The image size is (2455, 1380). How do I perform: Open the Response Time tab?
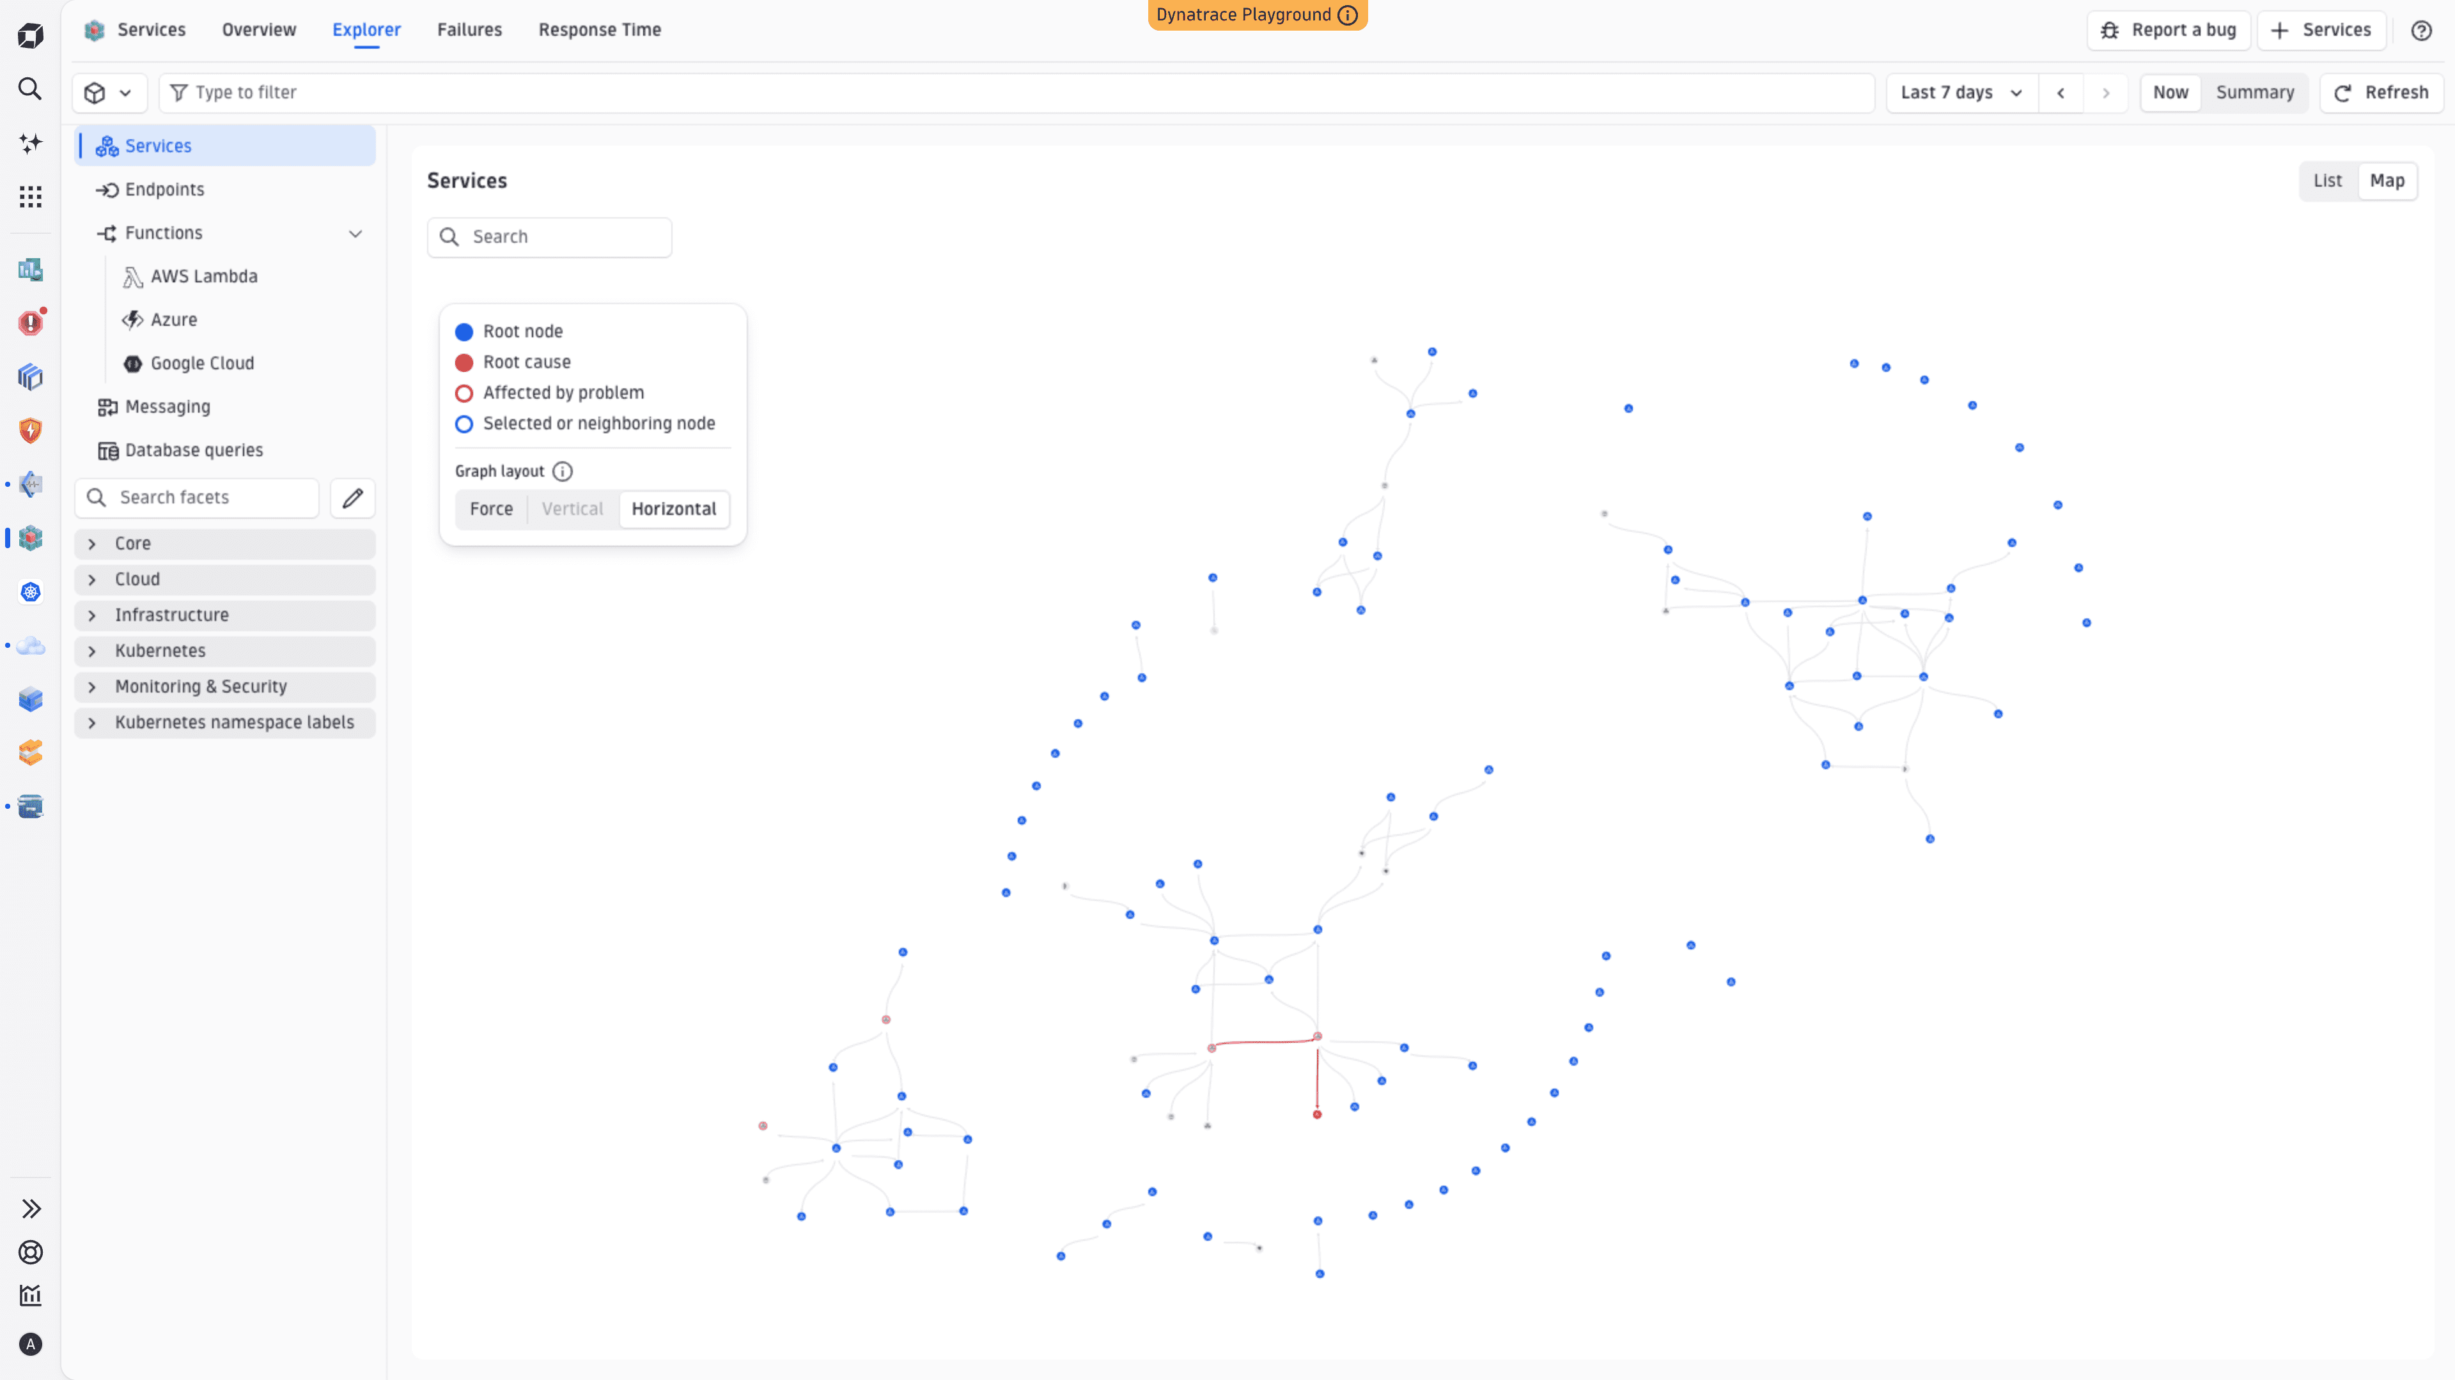(x=600, y=31)
